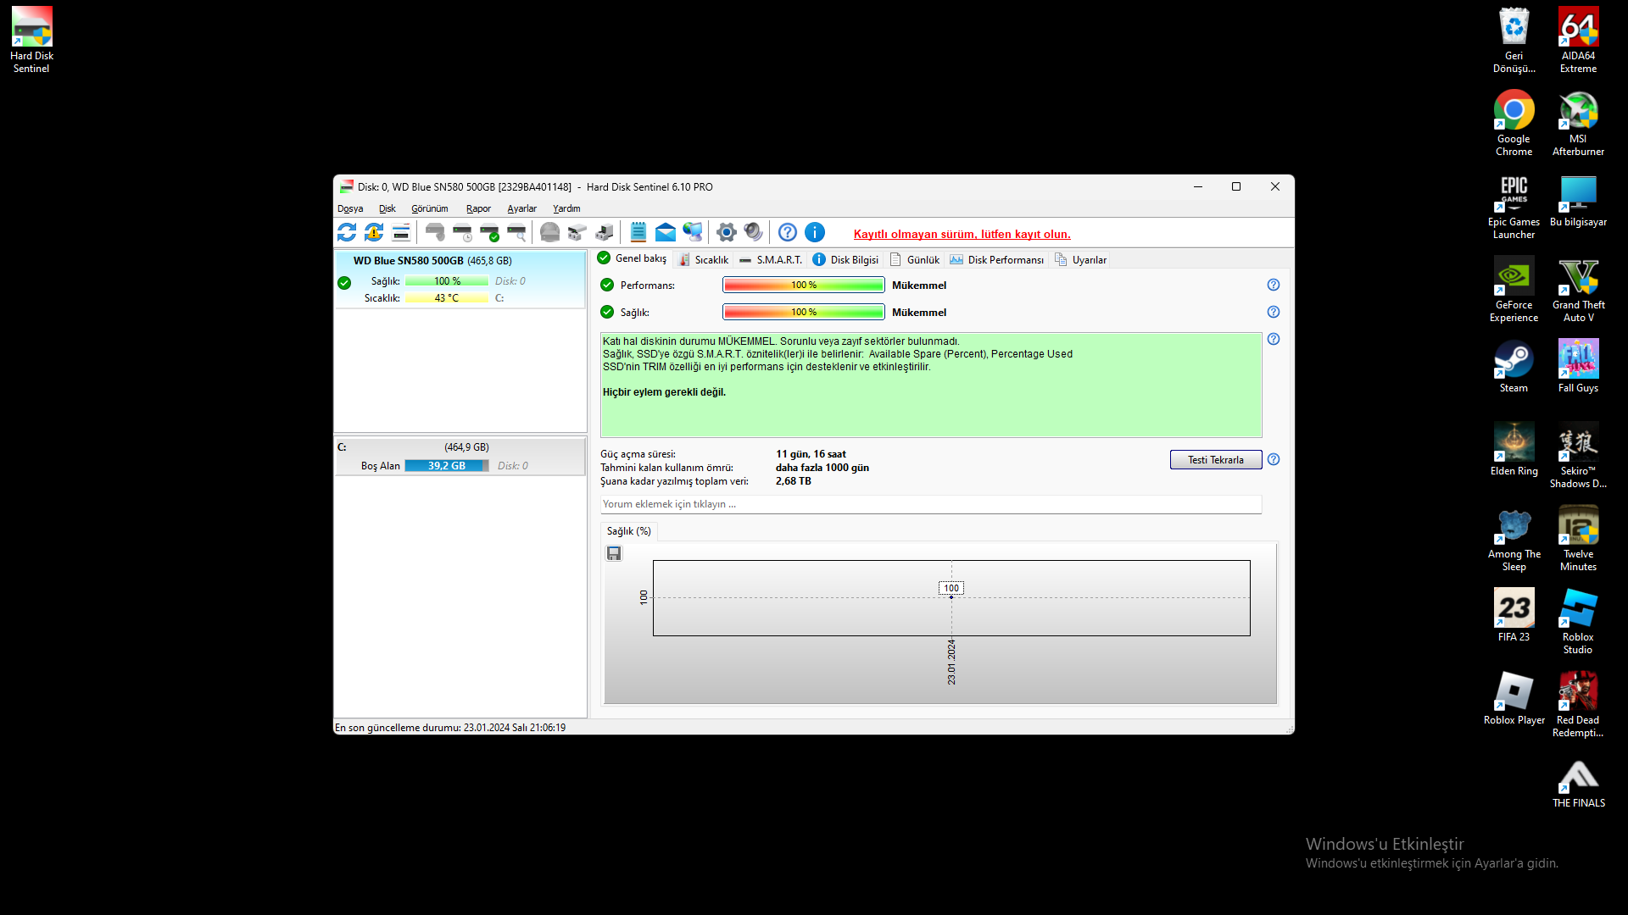Open the Dosya menu
The image size is (1628, 915).
click(x=350, y=208)
